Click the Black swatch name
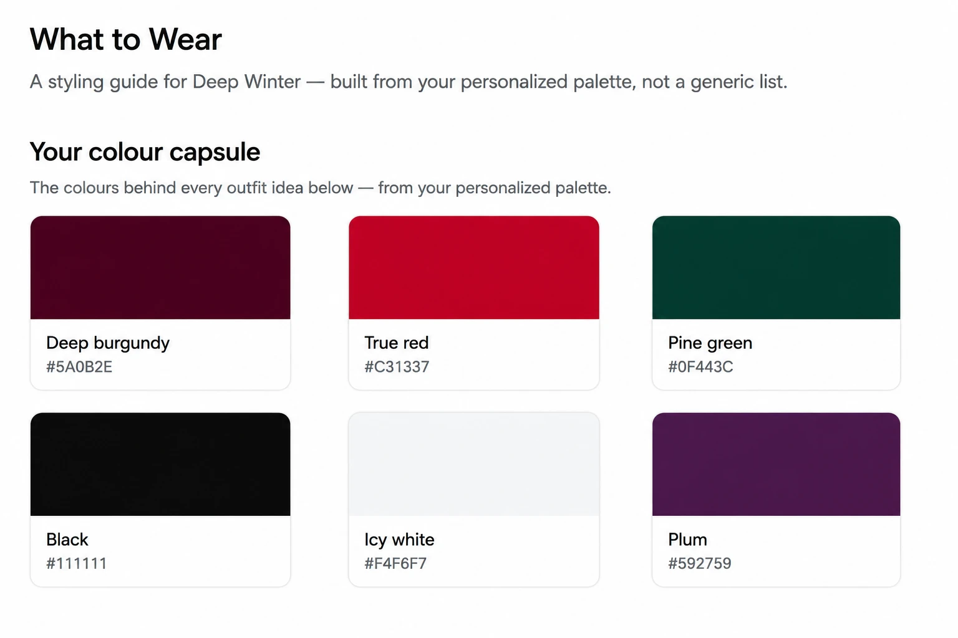 click(x=67, y=540)
